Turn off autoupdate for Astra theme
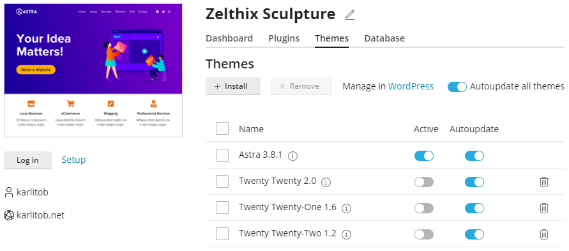 coord(474,156)
